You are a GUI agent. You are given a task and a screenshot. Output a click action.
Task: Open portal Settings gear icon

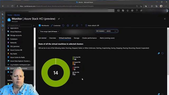tap(132, 11)
